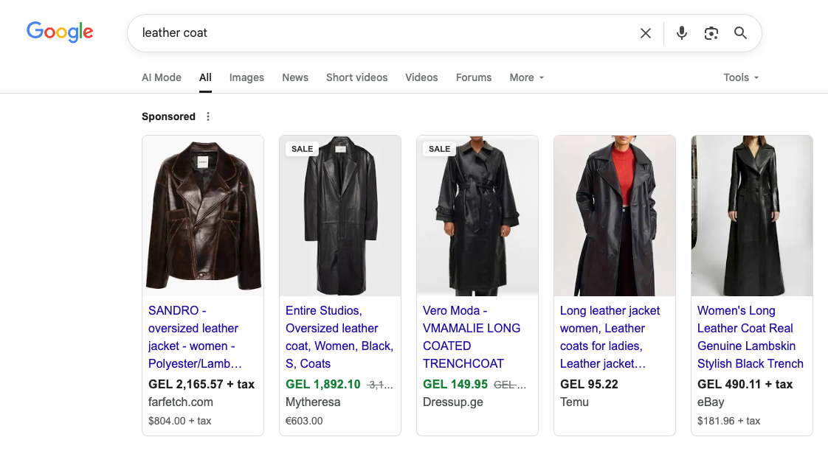
Task: Open the Entire Studios black coat image
Action: (x=340, y=215)
